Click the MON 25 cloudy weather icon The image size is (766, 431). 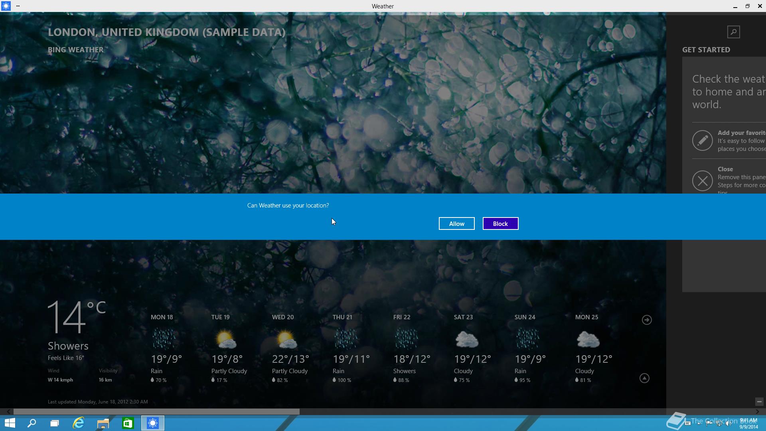pos(588,339)
